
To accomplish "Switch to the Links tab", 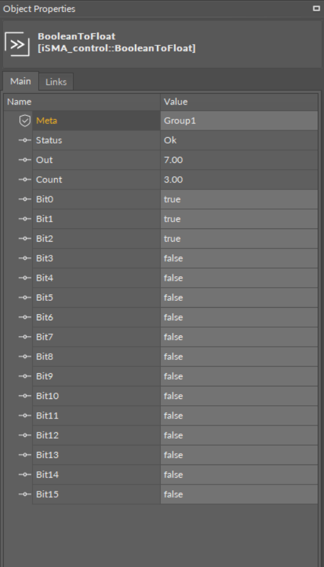I will coord(56,82).
